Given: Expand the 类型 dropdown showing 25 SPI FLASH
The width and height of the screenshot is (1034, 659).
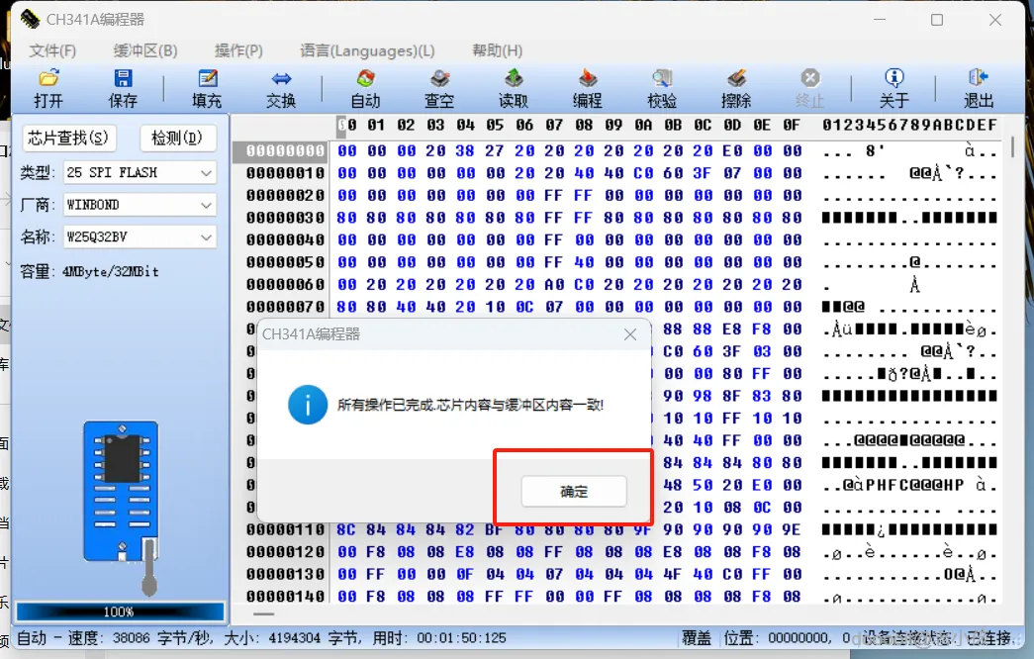Looking at the screenshot, I should coord(140,173).
